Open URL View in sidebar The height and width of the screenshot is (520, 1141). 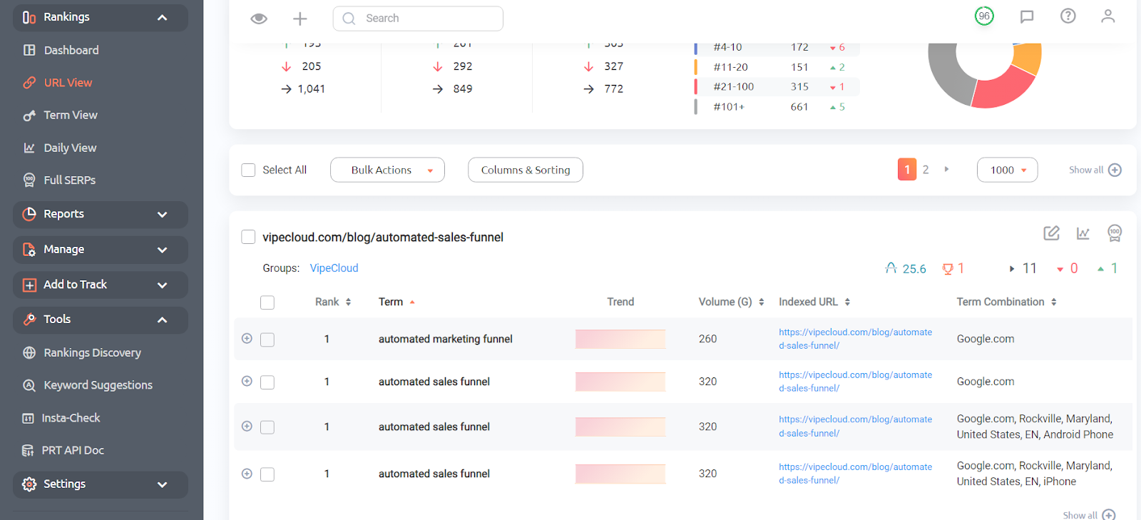(x=68, y=83)
